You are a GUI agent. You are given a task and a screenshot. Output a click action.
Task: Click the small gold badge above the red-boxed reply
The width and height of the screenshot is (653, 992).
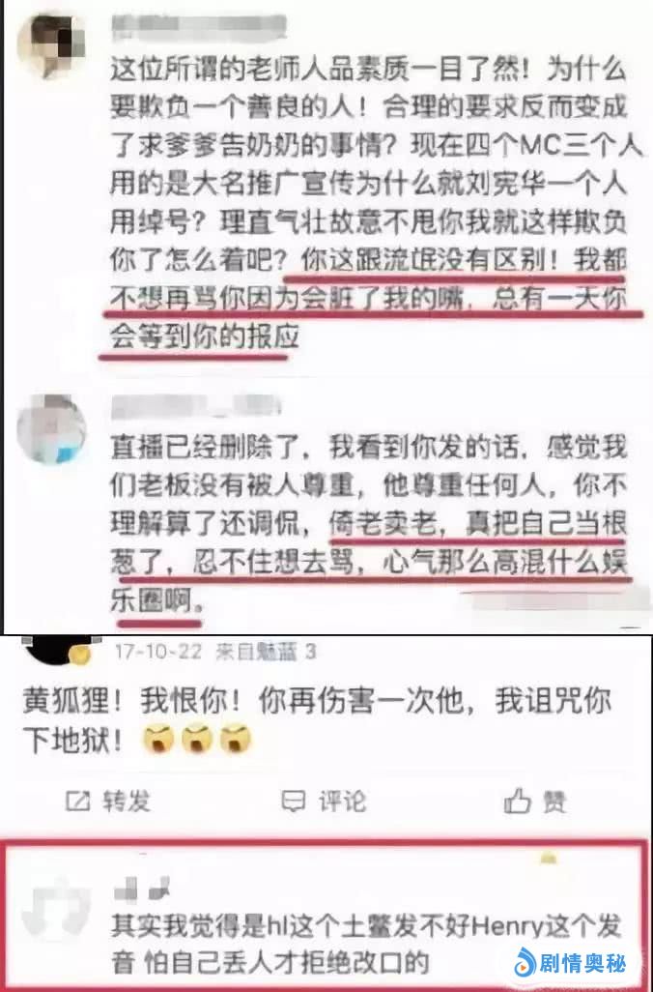tap(548, 858)
